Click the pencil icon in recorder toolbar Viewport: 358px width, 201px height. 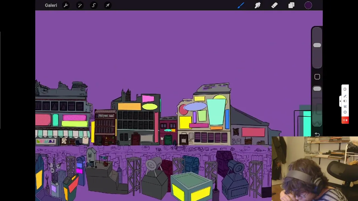[345, 96]
